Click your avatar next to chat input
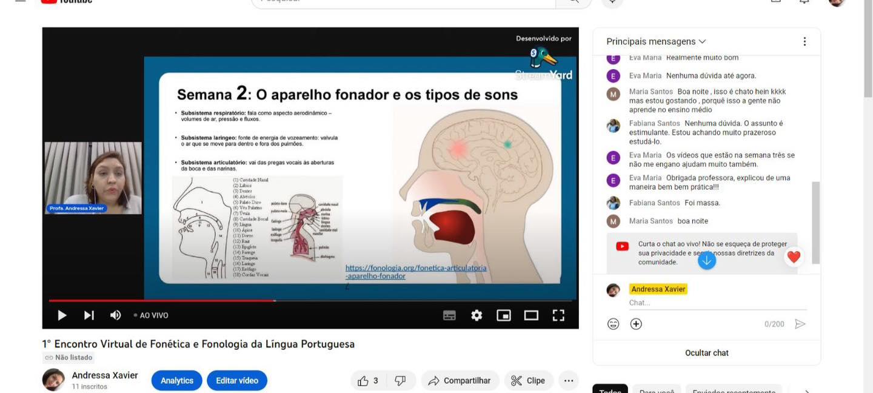The height and width of the screenshot is (393, 873). click(614, 290)
